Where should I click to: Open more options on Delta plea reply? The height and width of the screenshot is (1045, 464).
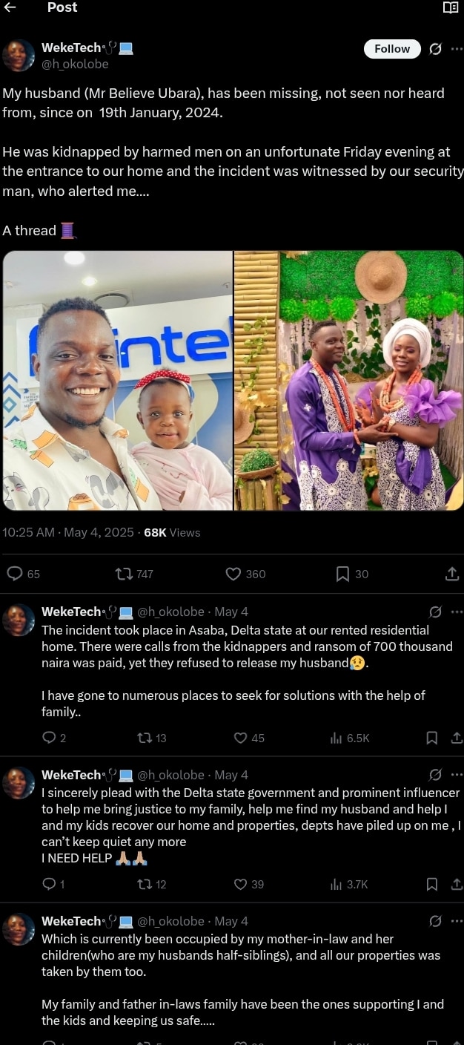457,775
